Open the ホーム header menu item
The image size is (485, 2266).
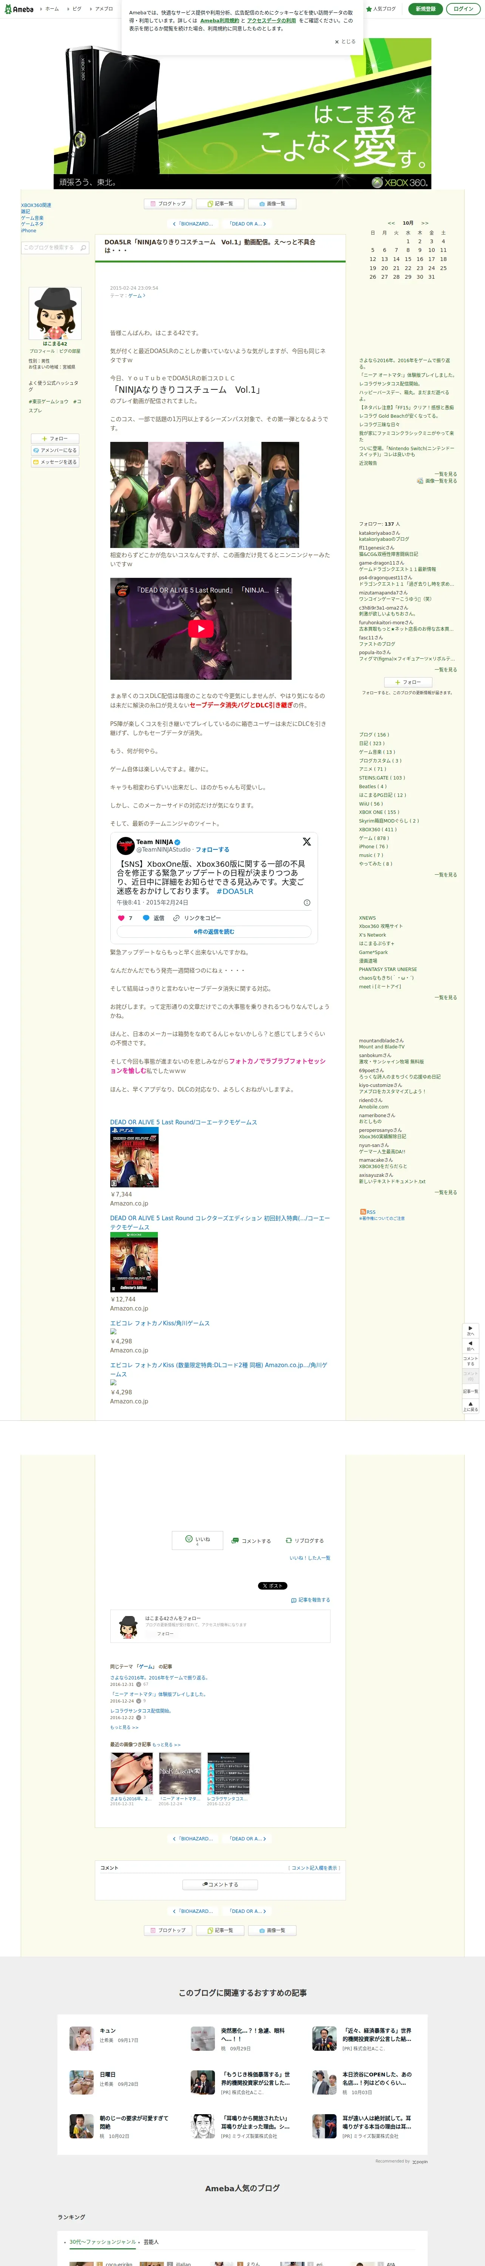coord(51,9)
